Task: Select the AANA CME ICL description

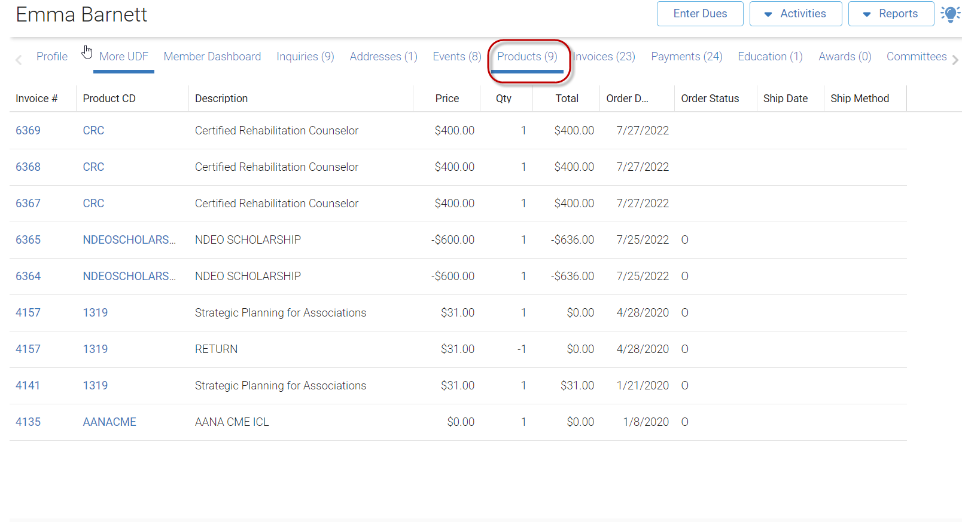Action: coord(232,422)
